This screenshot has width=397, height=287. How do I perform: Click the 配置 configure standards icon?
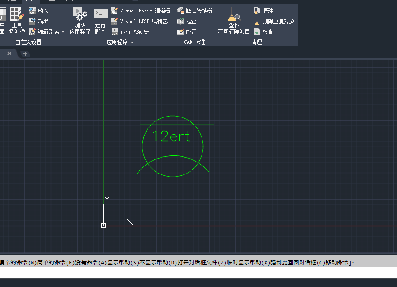click(180, 32)
